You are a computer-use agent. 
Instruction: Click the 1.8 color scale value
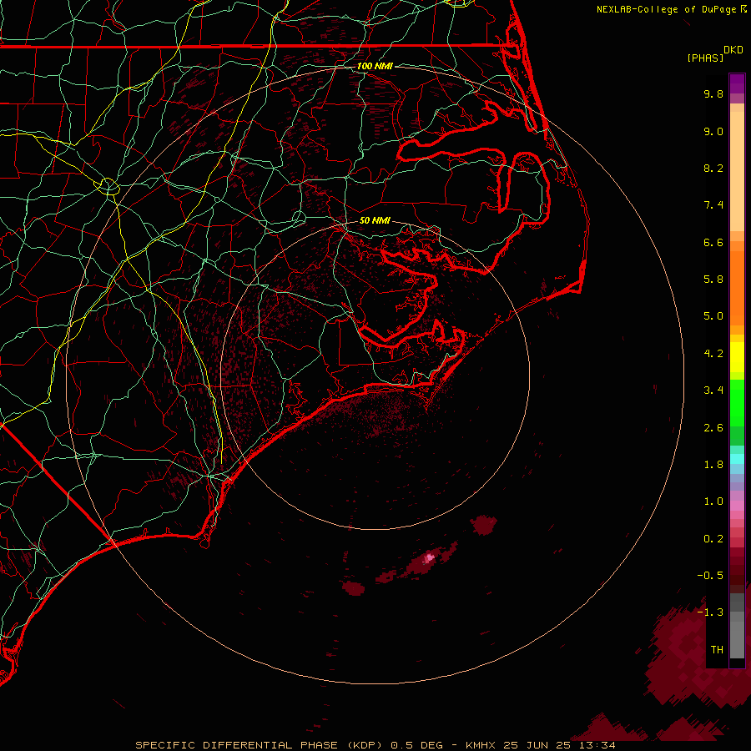[x=713, y=465]
